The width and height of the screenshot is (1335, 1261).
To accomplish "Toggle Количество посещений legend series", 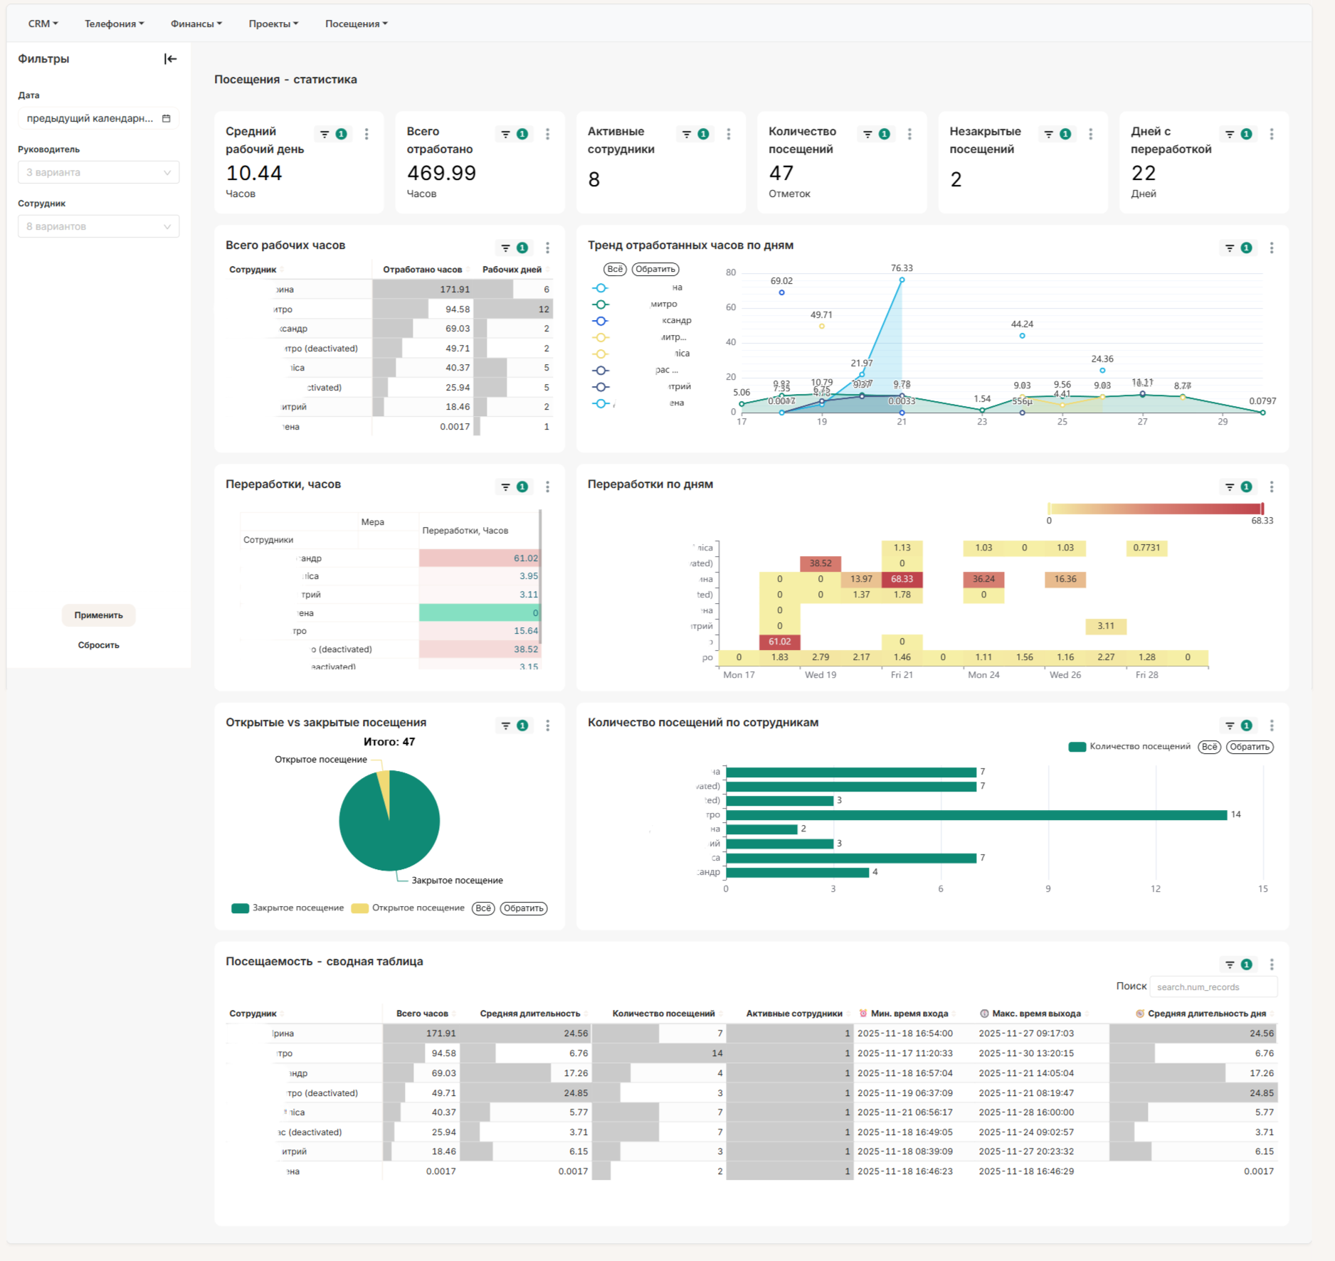I will pyautogui.click(x=1129, y=746).
